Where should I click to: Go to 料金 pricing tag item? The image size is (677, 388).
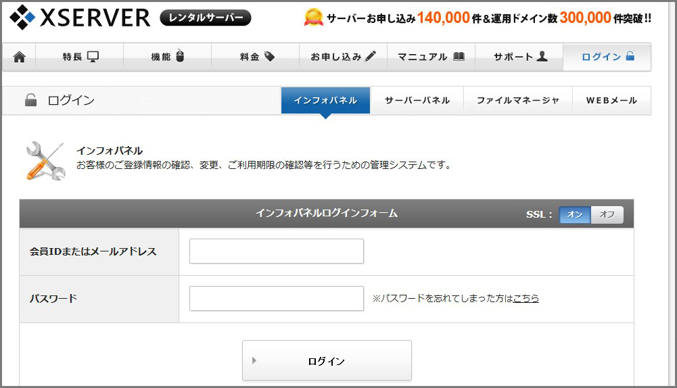click(256, 57)
